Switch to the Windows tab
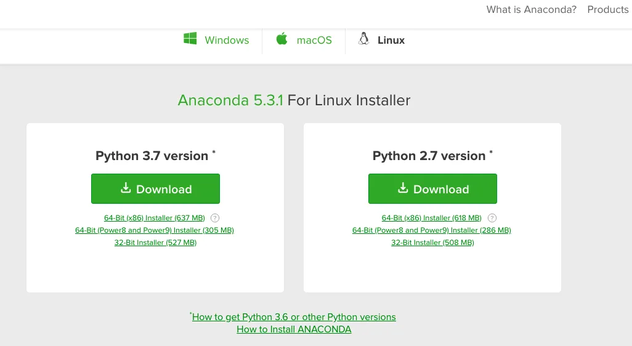Viewport: 632px width, 346px height. [x=216, y=40]
